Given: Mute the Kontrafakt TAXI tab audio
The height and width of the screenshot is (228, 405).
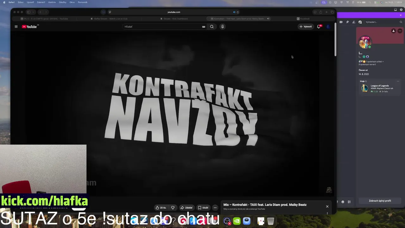Looking at the screenshot, I should (x=268, y=19).
